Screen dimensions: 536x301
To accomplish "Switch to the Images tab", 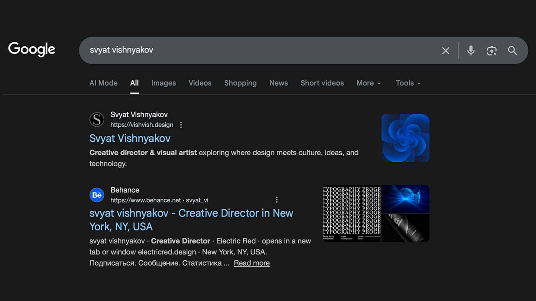I will (164, 83).
